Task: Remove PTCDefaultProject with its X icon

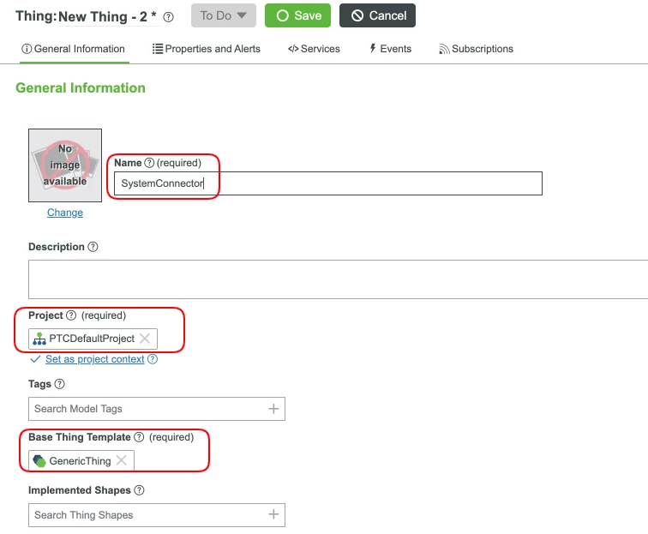Action: coord(145,339)
